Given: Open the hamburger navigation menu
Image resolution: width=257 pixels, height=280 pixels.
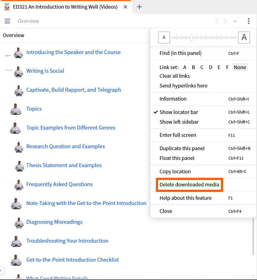Looking at the screenshot, I should click(7, 21).
